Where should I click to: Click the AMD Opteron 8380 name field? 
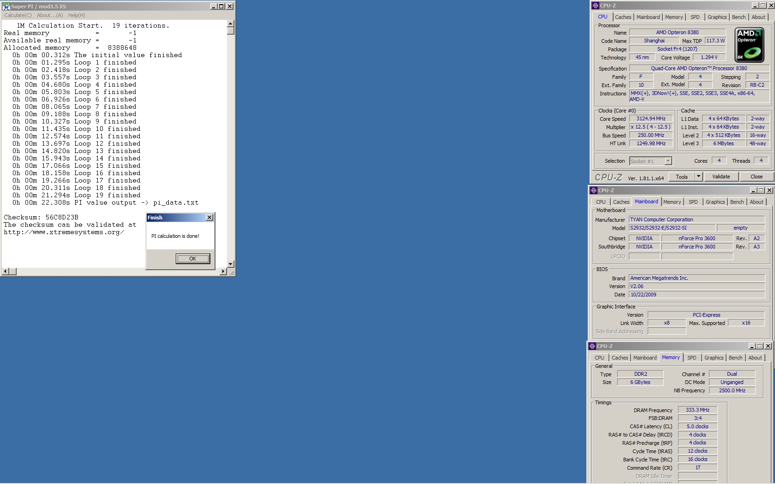[x=677, y=32]
